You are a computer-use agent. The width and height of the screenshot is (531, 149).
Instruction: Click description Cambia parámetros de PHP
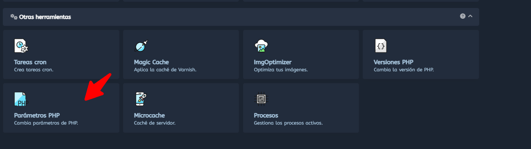pyautogui.click(x=46, y=123)
